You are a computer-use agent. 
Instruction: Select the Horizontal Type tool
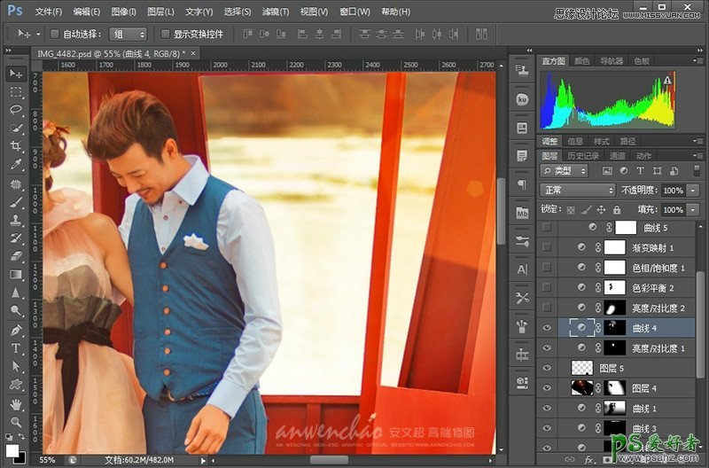pyautogui.click(x=16, y=347)
